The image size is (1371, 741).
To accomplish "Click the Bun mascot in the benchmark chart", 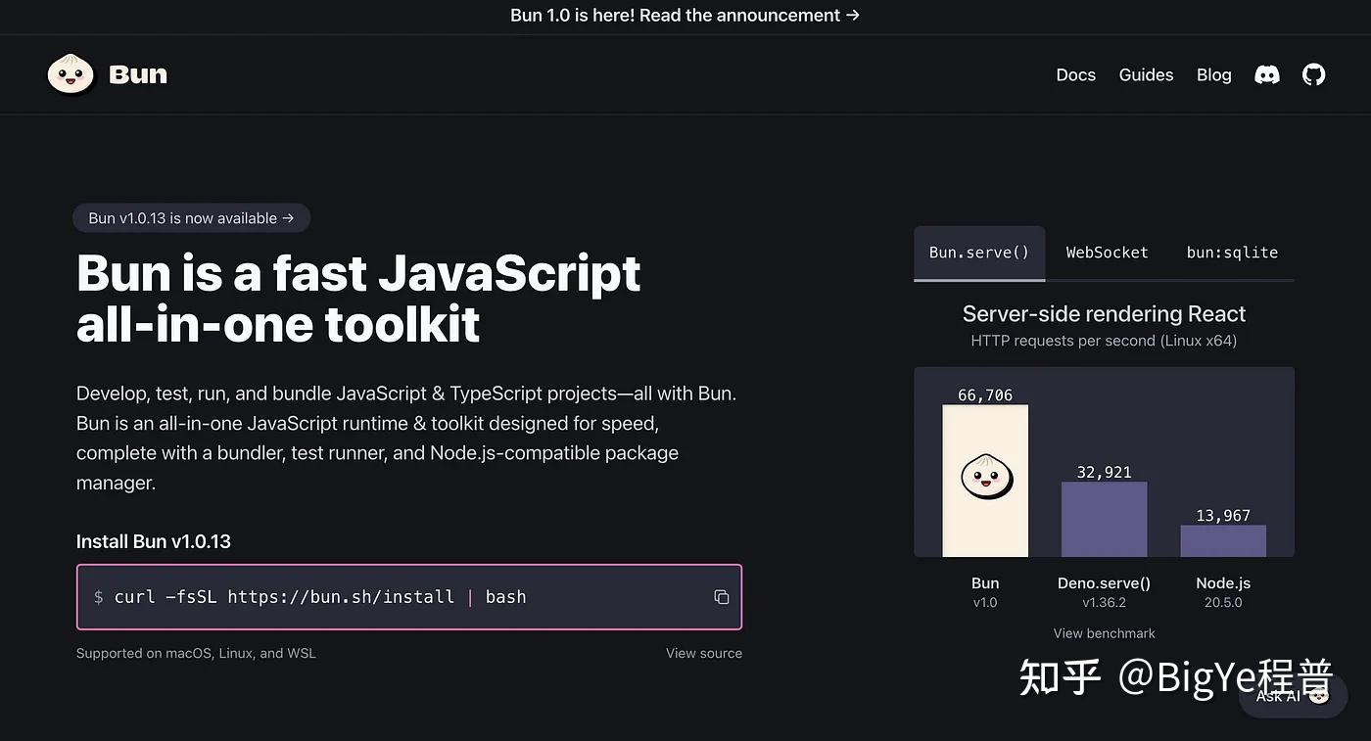I will point(986,477).
